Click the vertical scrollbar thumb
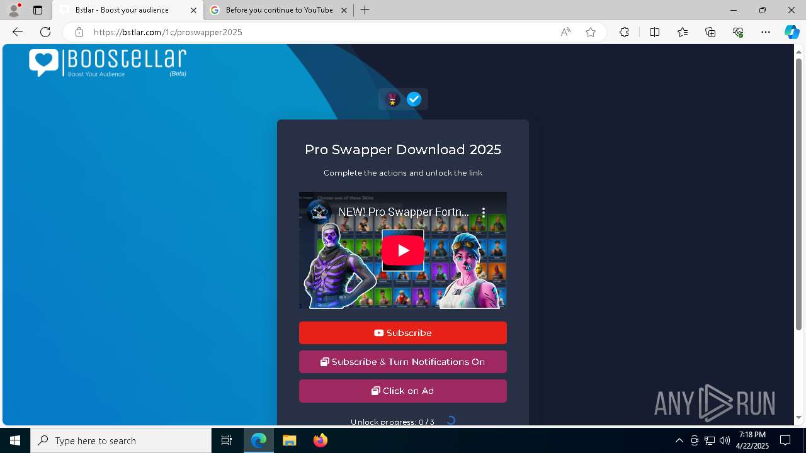This screenshot has width=806, height=453. [x=799, y=194]
